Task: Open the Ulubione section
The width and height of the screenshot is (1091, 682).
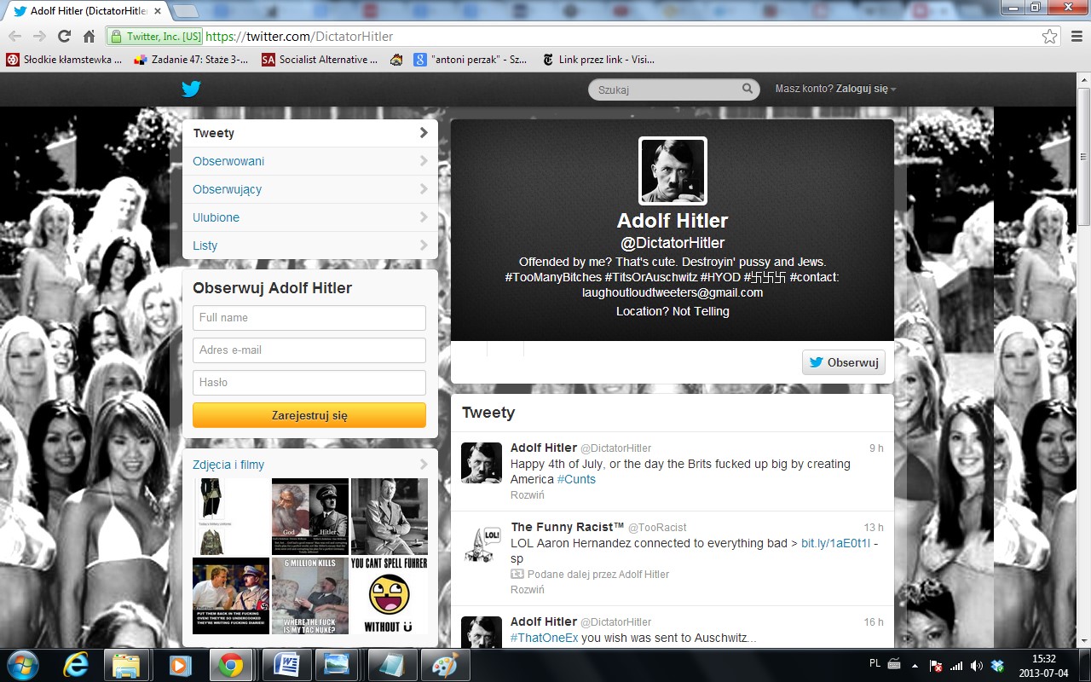Action: coord(309,217)
